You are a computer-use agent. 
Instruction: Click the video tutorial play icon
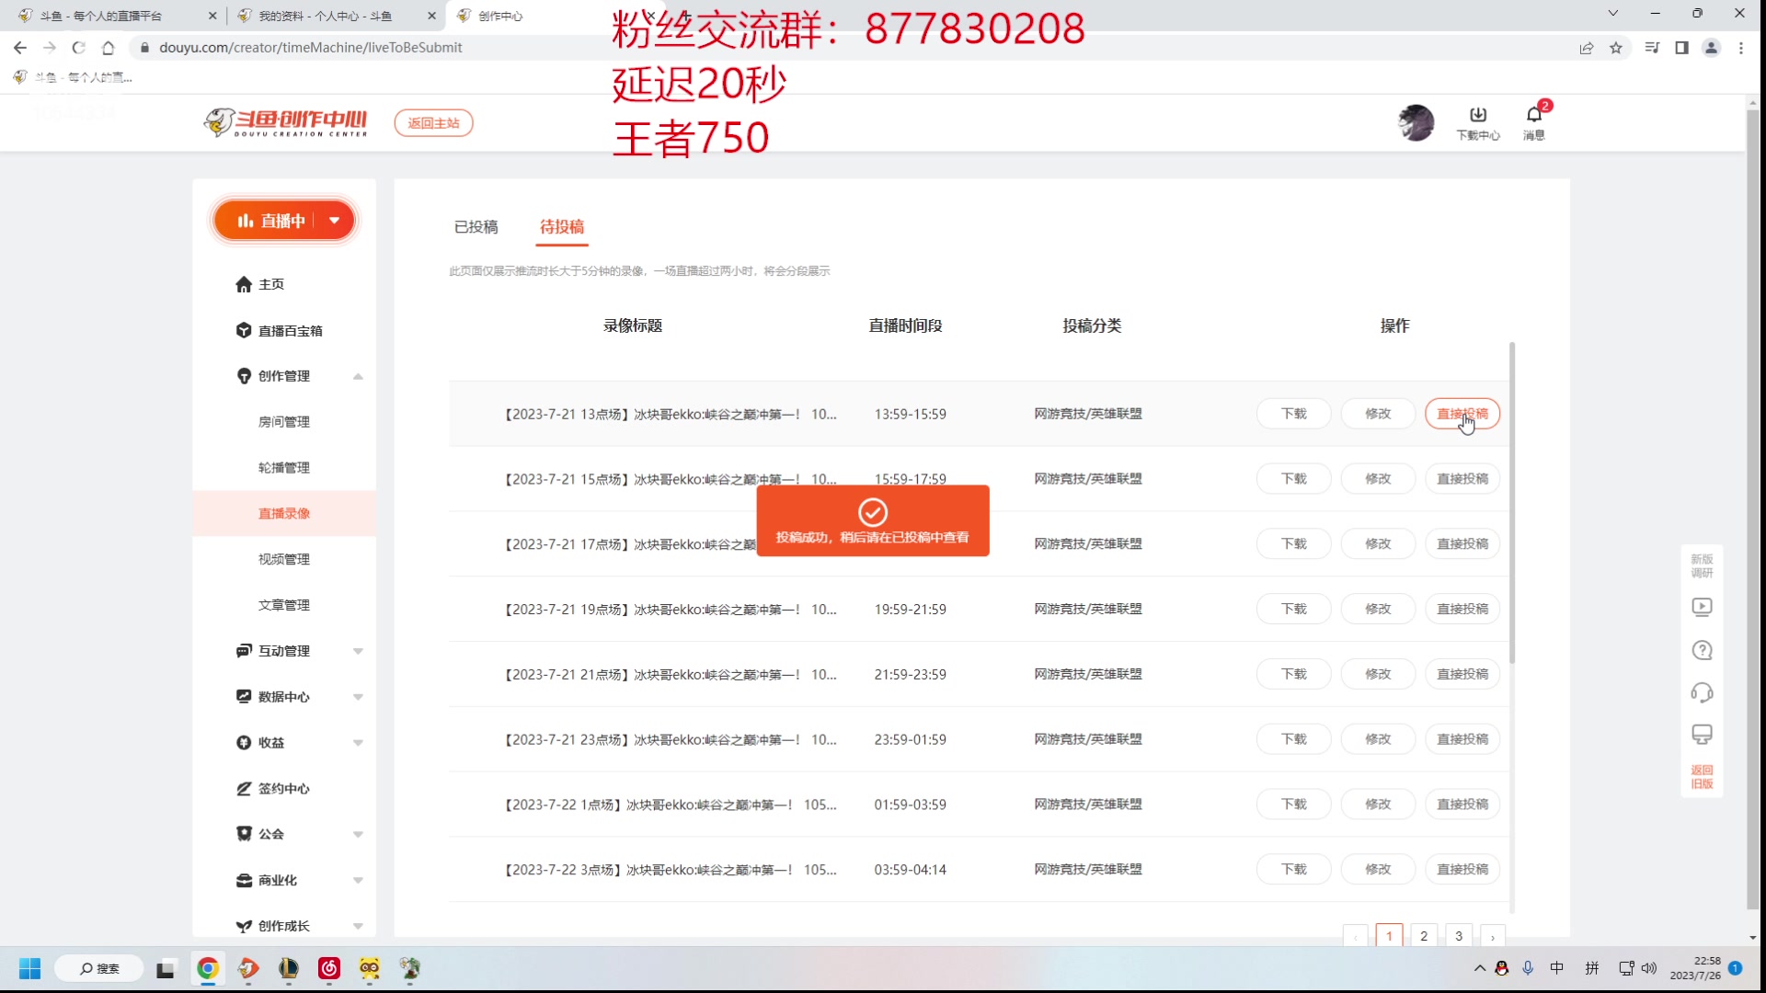coord(1702,607)
